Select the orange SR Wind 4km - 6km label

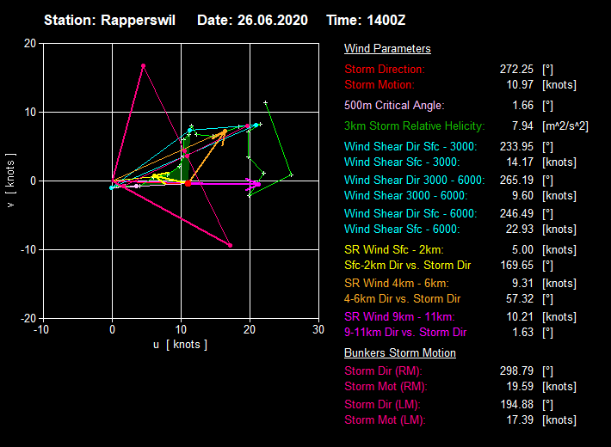pyautogui.click(x=396, y=283)
